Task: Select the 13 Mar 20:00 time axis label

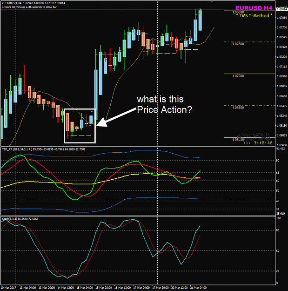Action: [47, 288]
